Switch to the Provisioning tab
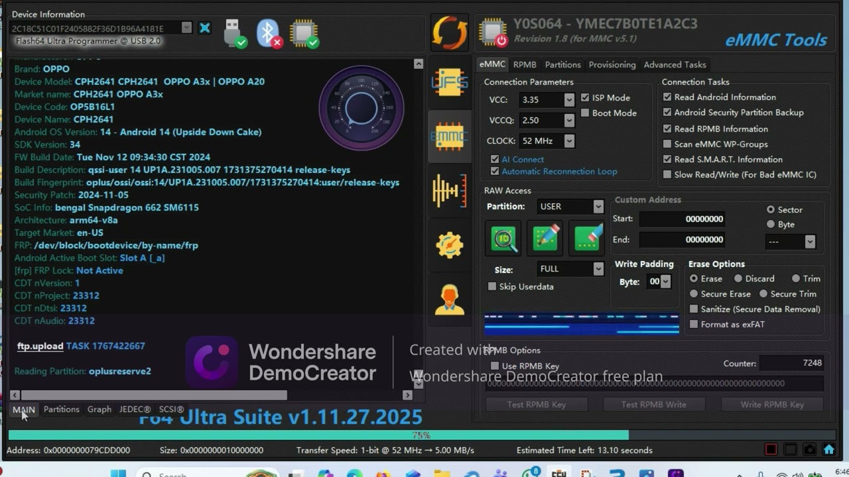Screen dimensions: 849x477 (612, 64)
